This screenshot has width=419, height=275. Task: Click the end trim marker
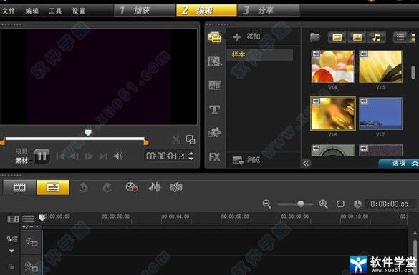click(146, 142)
